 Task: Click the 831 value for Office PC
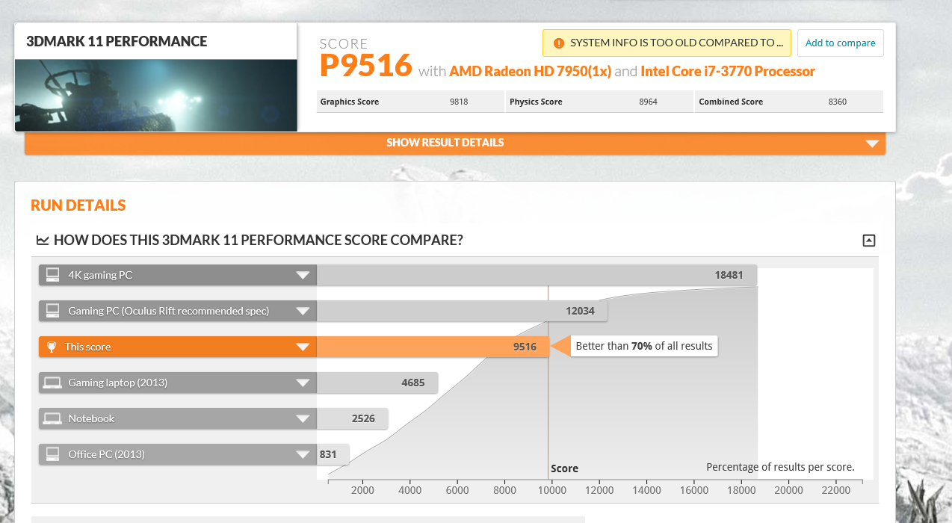(x=328, y=454)
